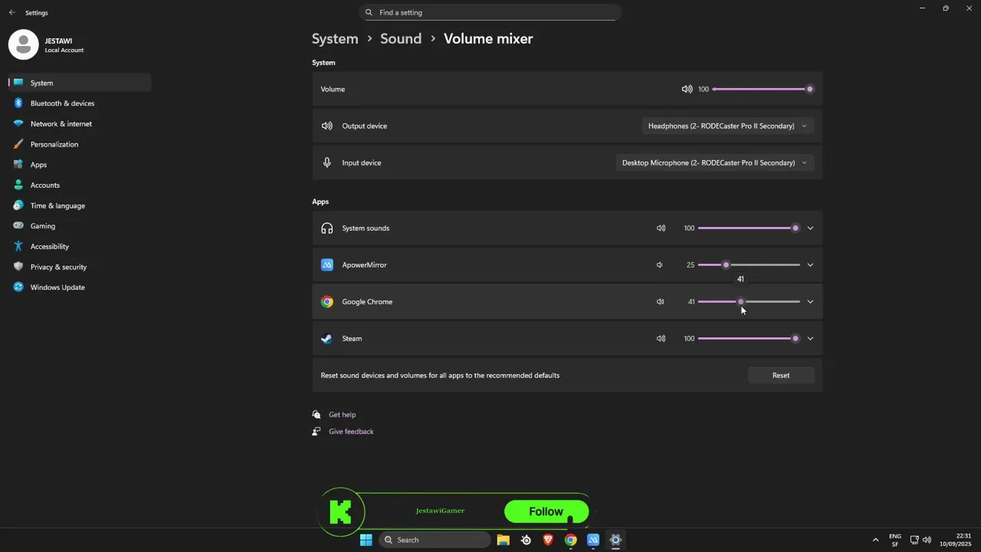Click the user profile avatar
This screenshot has height=552, width=981.
click(x=23, y=44)
